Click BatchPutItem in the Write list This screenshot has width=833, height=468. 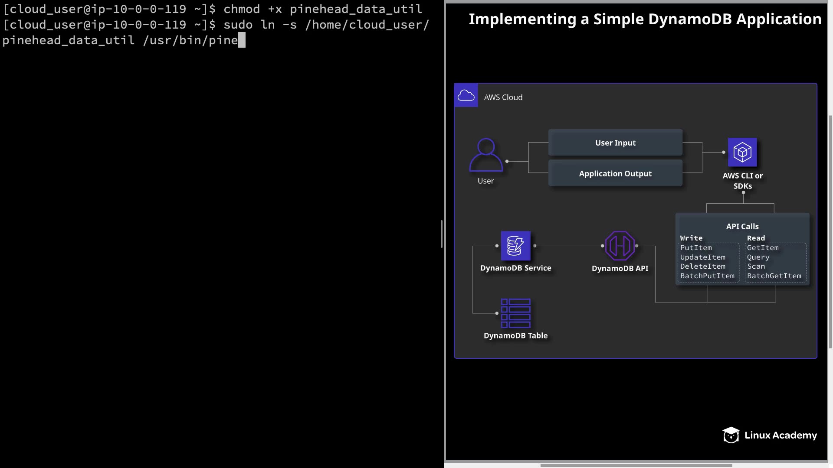[707, 276]
